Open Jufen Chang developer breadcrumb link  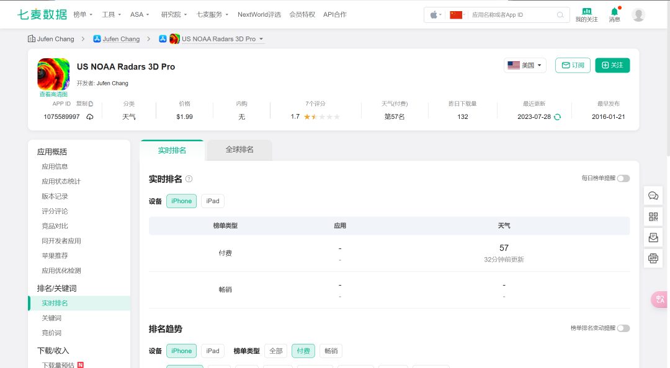coord(121,39)
